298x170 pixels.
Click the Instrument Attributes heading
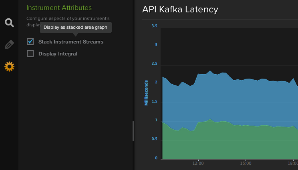pos(59,8)
